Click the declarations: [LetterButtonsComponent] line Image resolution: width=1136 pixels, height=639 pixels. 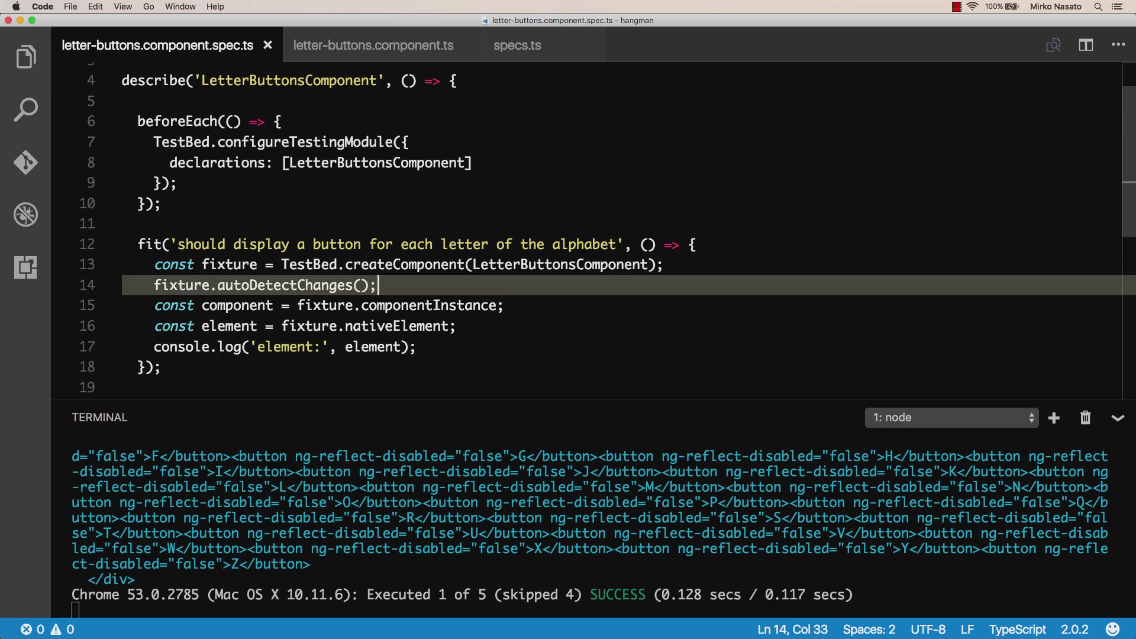coord(321,163)
